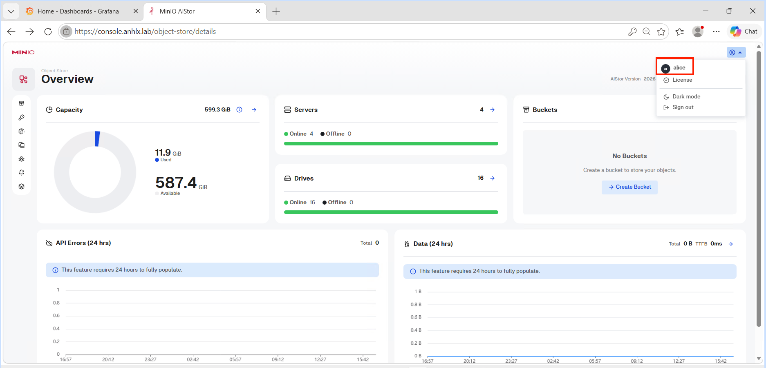Click the Buckets card heading
Screen dimensions: 766x368
coord(545,110)
